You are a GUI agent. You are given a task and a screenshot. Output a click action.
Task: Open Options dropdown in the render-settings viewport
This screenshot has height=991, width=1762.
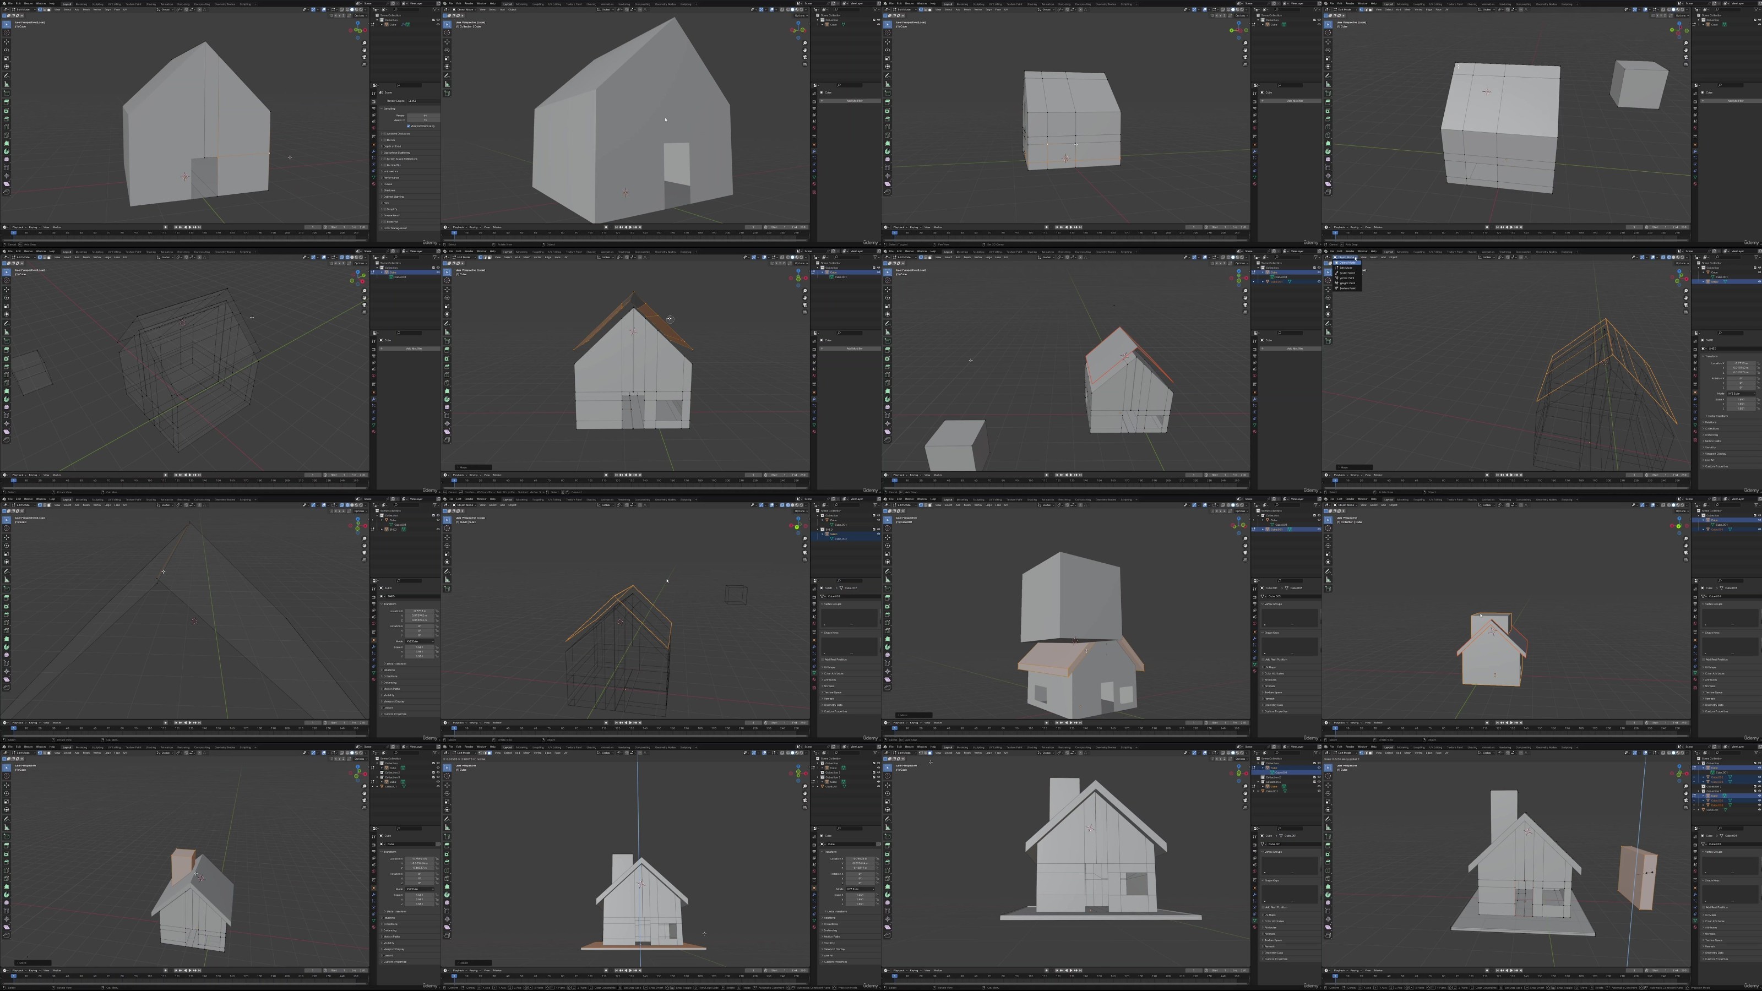(x=361, y=16)
